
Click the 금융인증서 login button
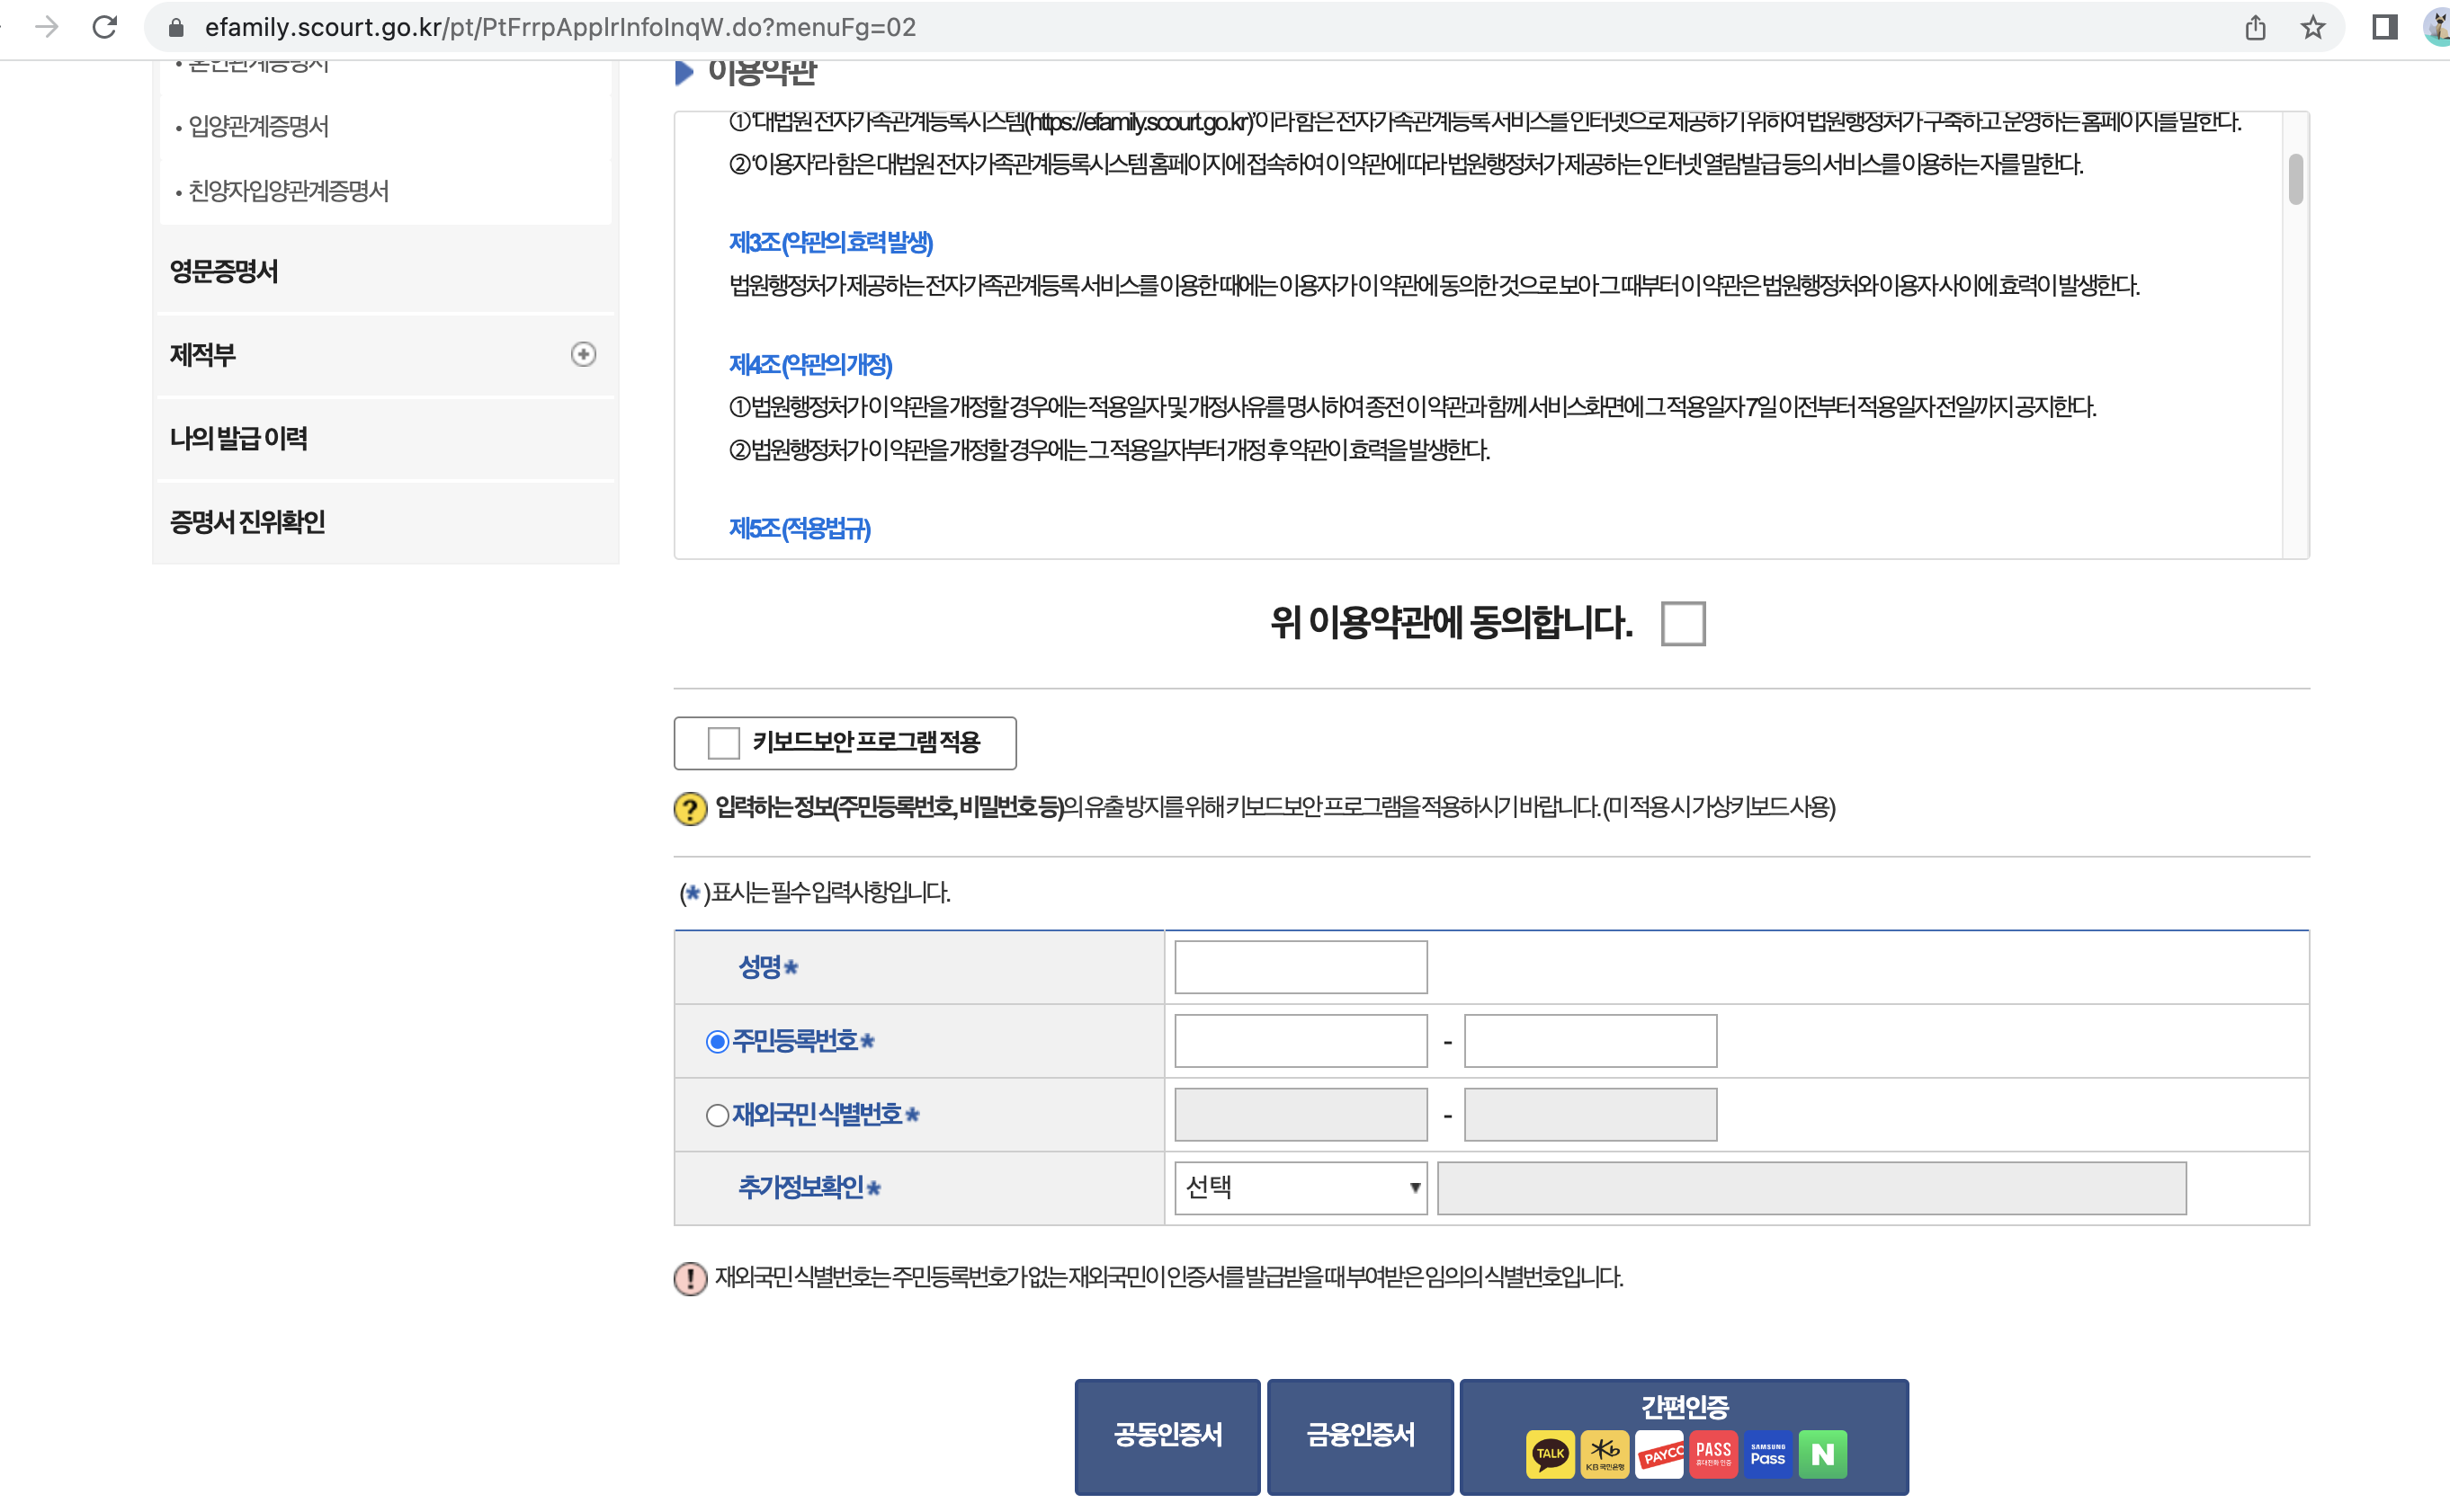[1360, 1436]
